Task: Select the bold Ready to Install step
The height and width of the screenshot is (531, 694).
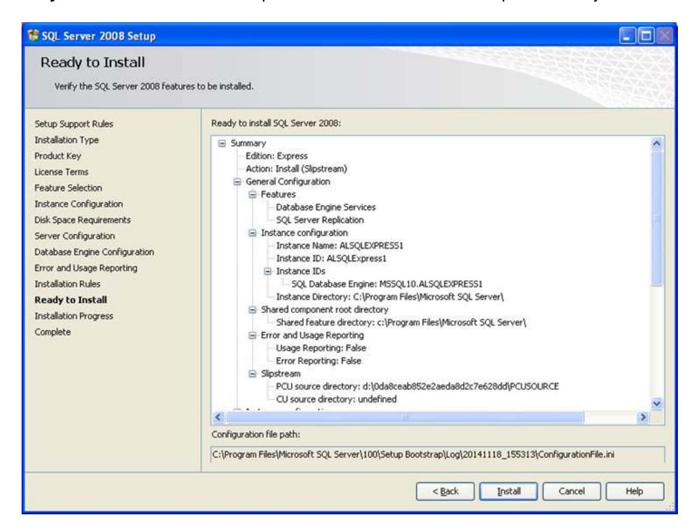Action: (71, 300)
